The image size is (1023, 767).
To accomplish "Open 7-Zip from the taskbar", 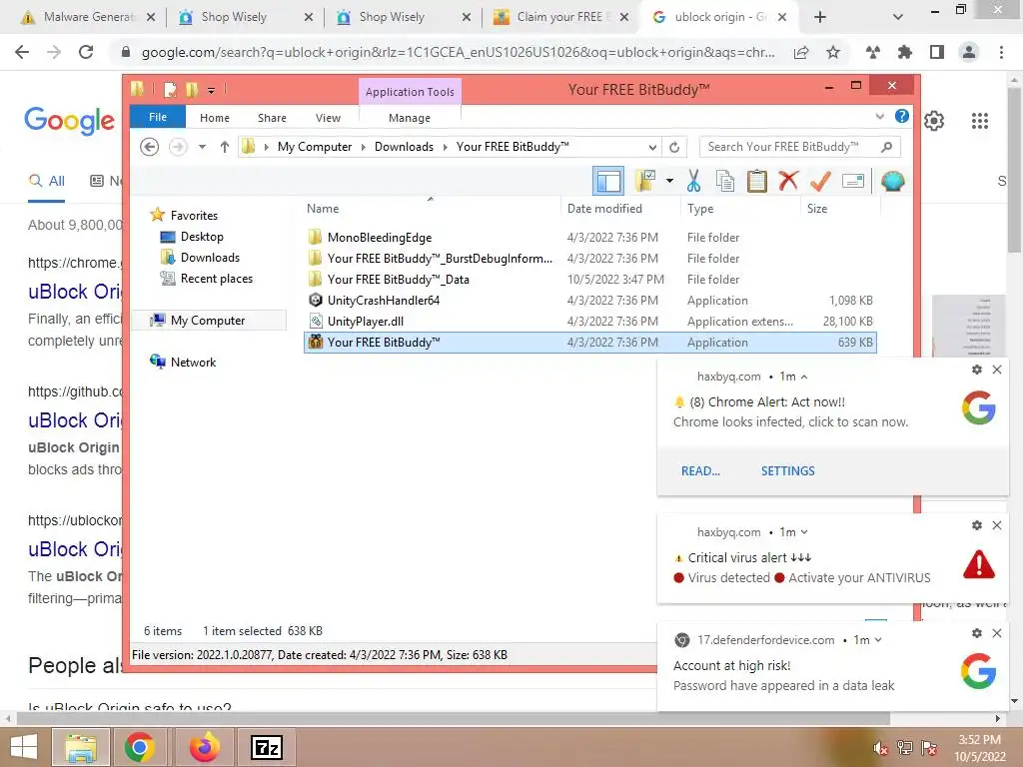I will pos(267,747).
